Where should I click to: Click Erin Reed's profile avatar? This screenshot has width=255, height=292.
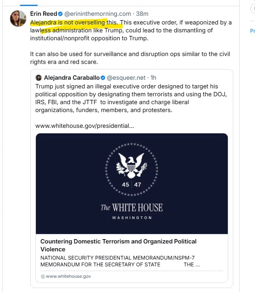click(x=18, y=19)
